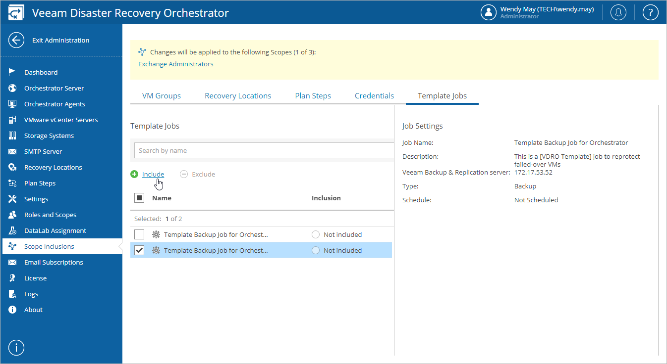The image size is (667, 364).
Task: Click the server address 172.17.53.52
Action: [533, 173]
